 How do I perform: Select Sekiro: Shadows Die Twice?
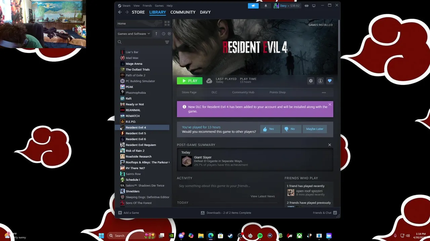pyautogui.click(x=142, y=185)
